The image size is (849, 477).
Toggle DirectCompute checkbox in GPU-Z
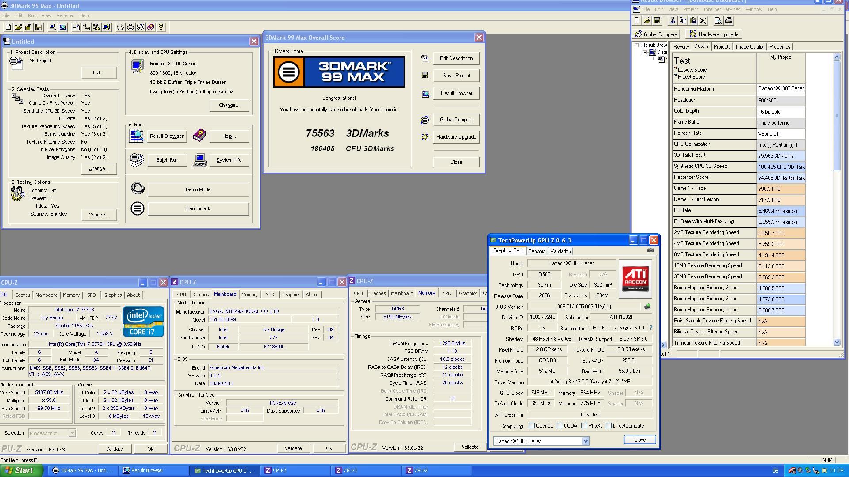609,426
